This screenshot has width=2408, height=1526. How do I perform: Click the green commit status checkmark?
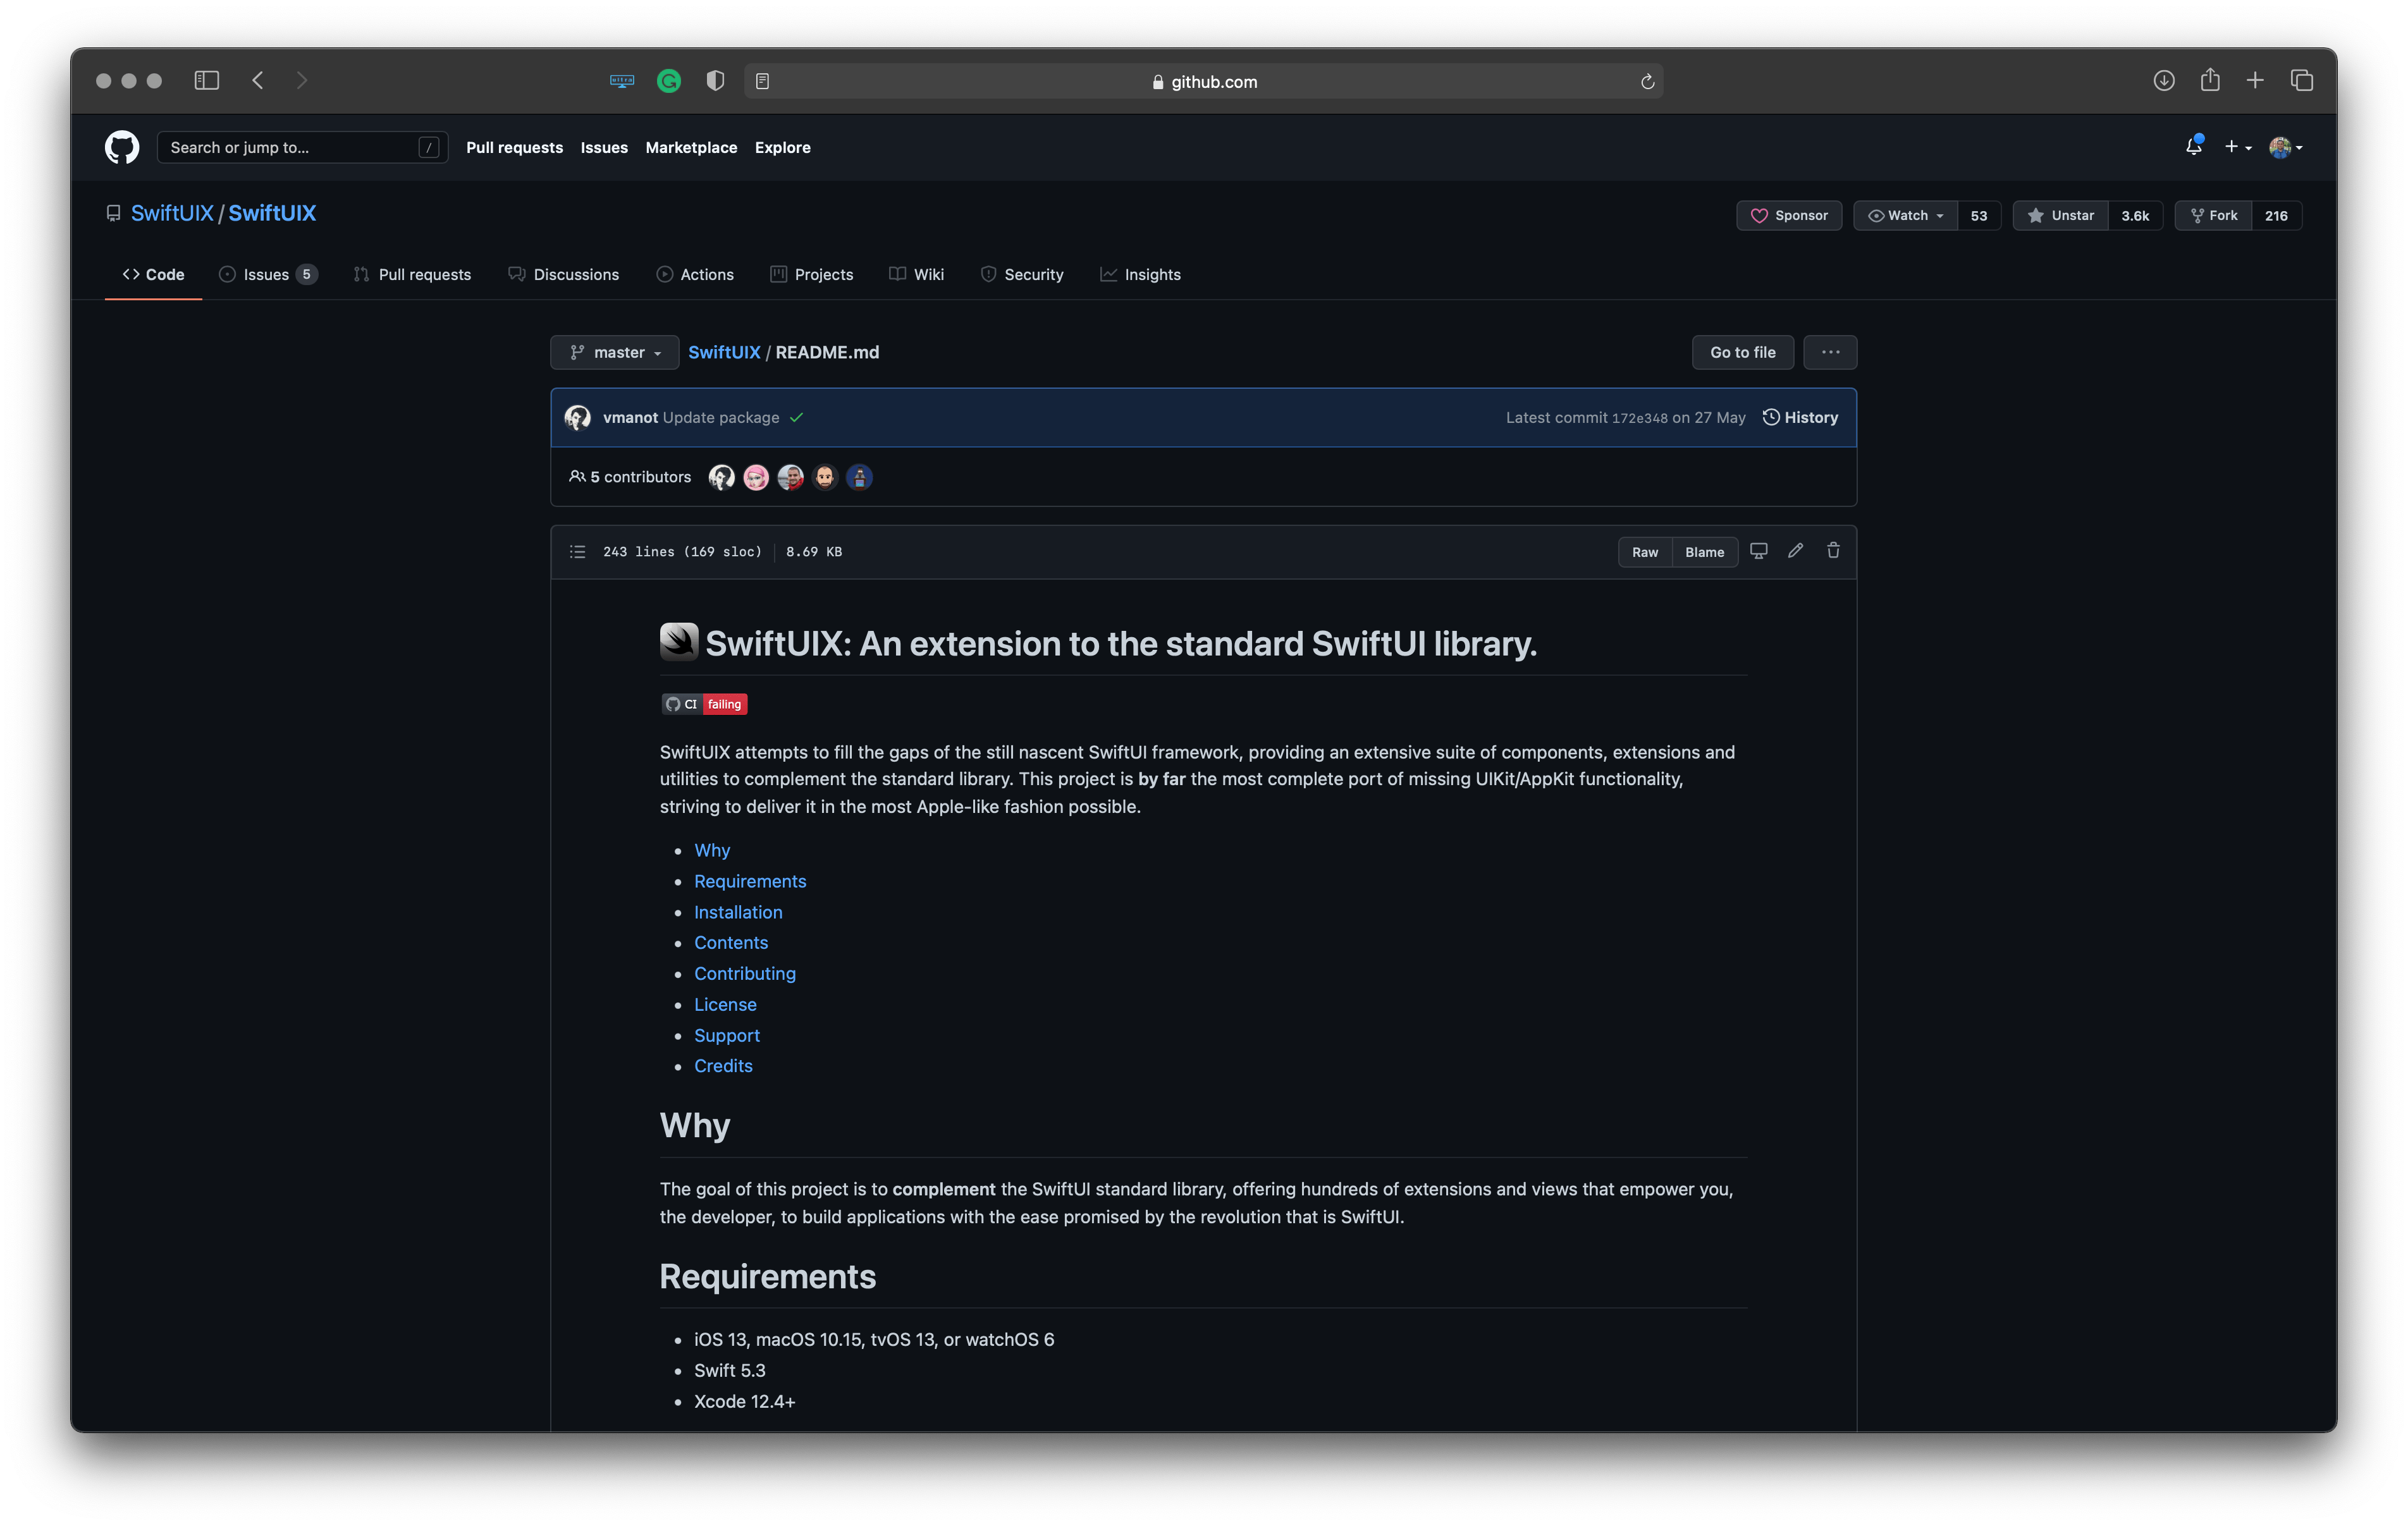pos(796,418)
